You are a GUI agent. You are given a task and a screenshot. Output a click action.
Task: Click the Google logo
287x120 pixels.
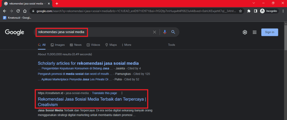pyautogui.click(x=15, y=32)
